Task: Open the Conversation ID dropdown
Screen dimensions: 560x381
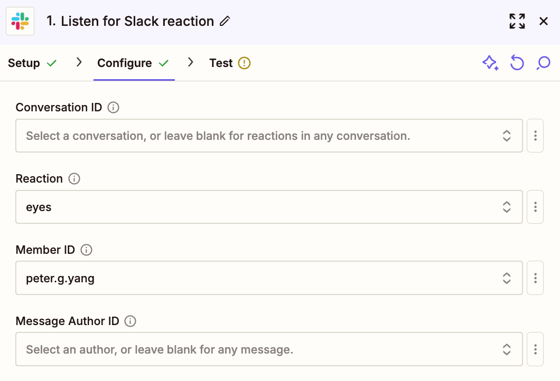Action: click(269, 136)
